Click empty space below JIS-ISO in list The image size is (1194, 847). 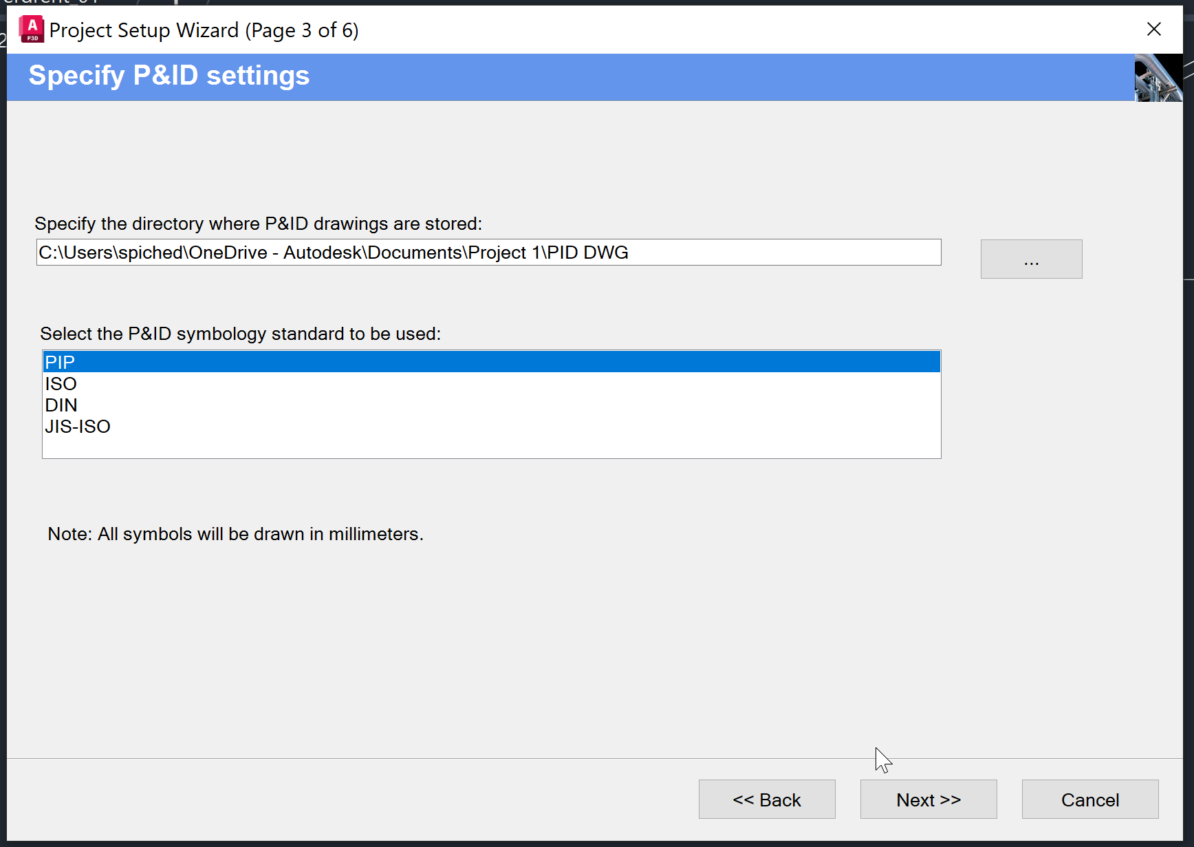point(490,447)
